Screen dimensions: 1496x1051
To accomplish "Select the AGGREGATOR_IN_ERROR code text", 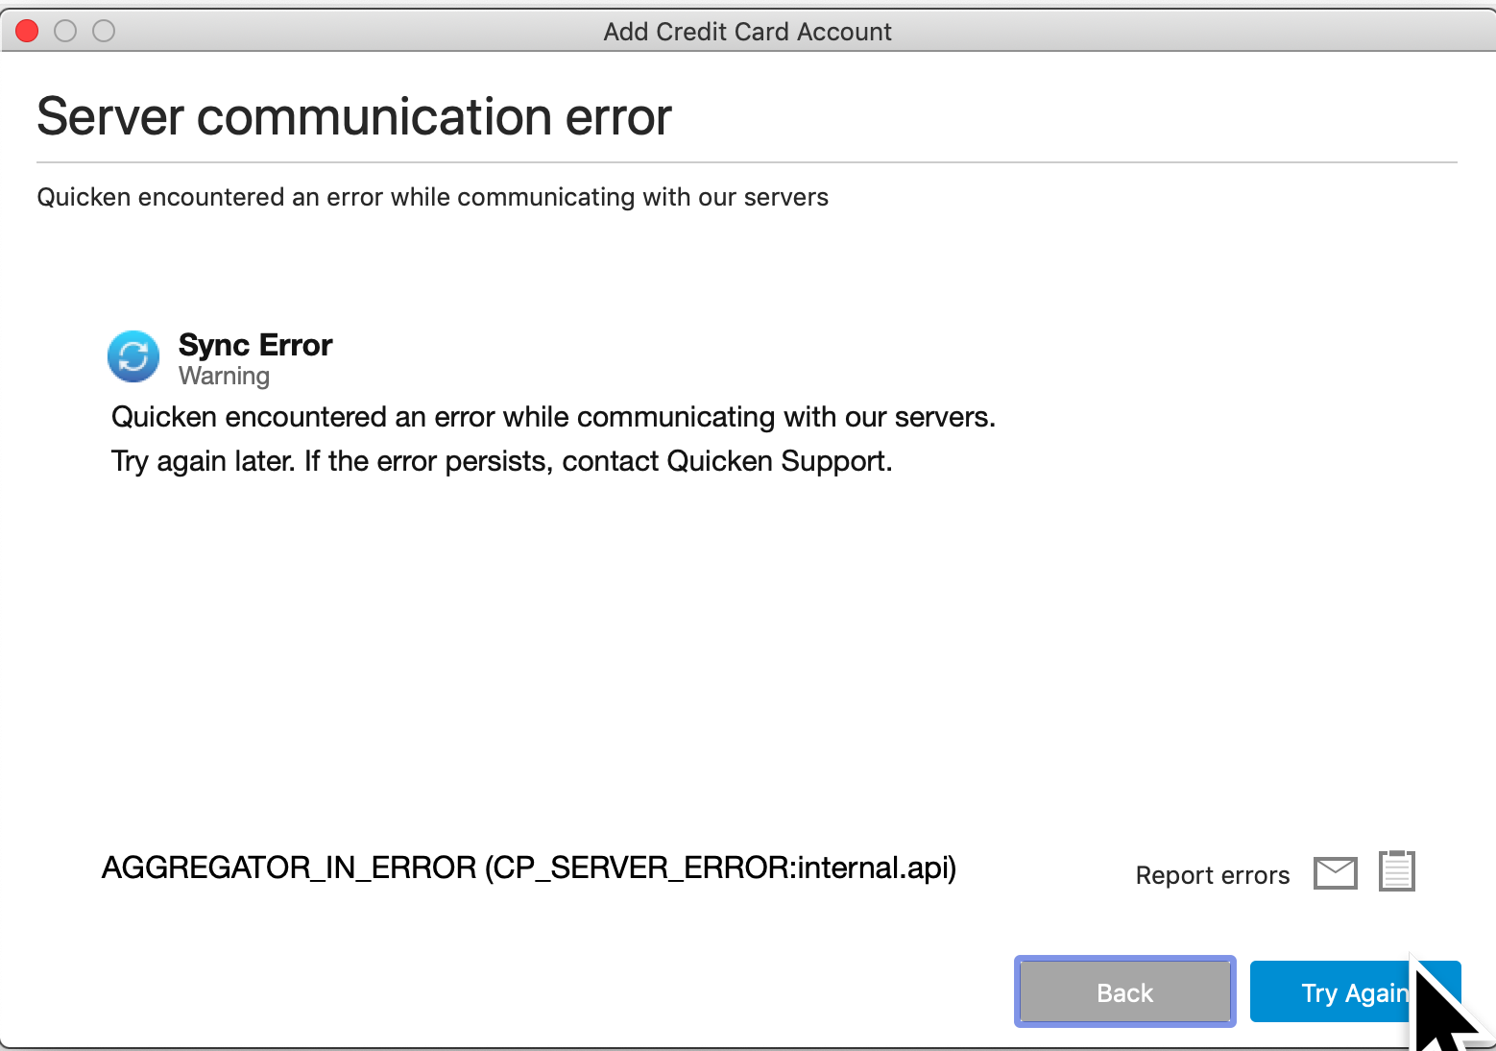I will tap(529, 868).
